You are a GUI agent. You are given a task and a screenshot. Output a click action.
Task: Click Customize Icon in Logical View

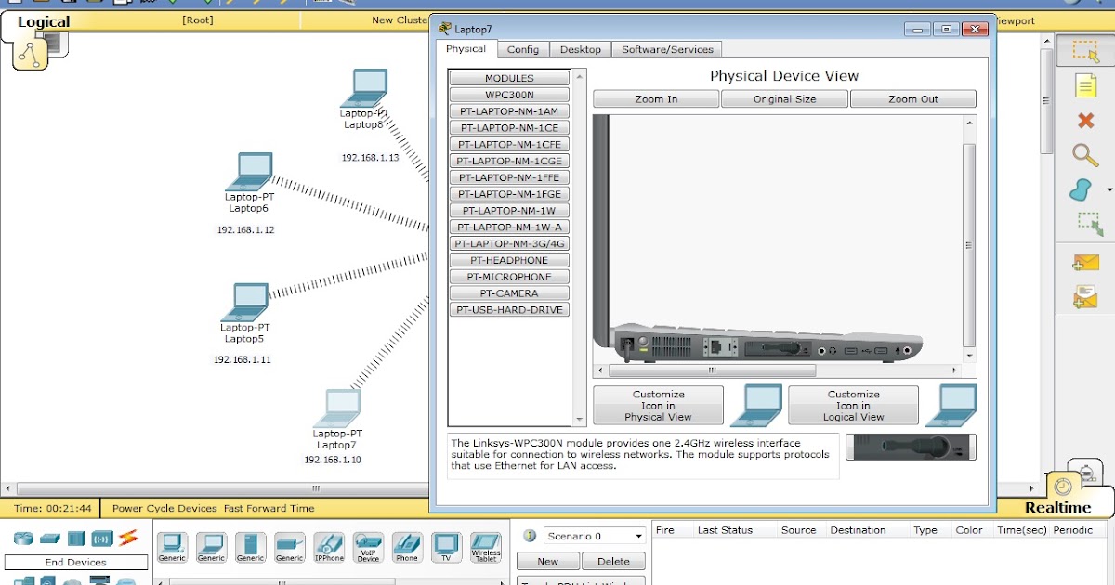tap(853, 405)
